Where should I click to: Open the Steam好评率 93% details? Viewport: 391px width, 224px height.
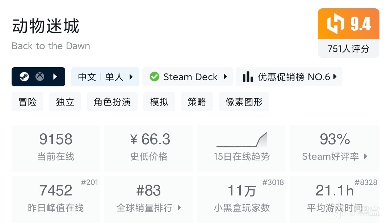pyautogui.click(x=335, y=148)
